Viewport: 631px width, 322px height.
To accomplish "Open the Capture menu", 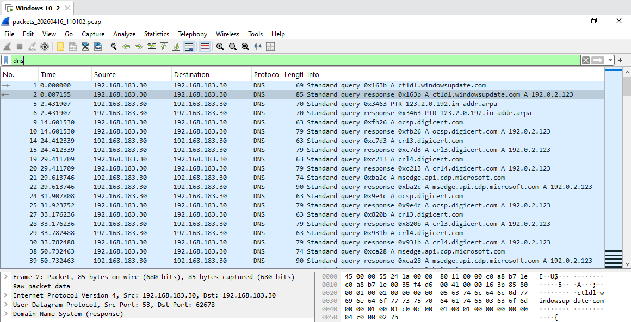I will [x=93, y=34].
